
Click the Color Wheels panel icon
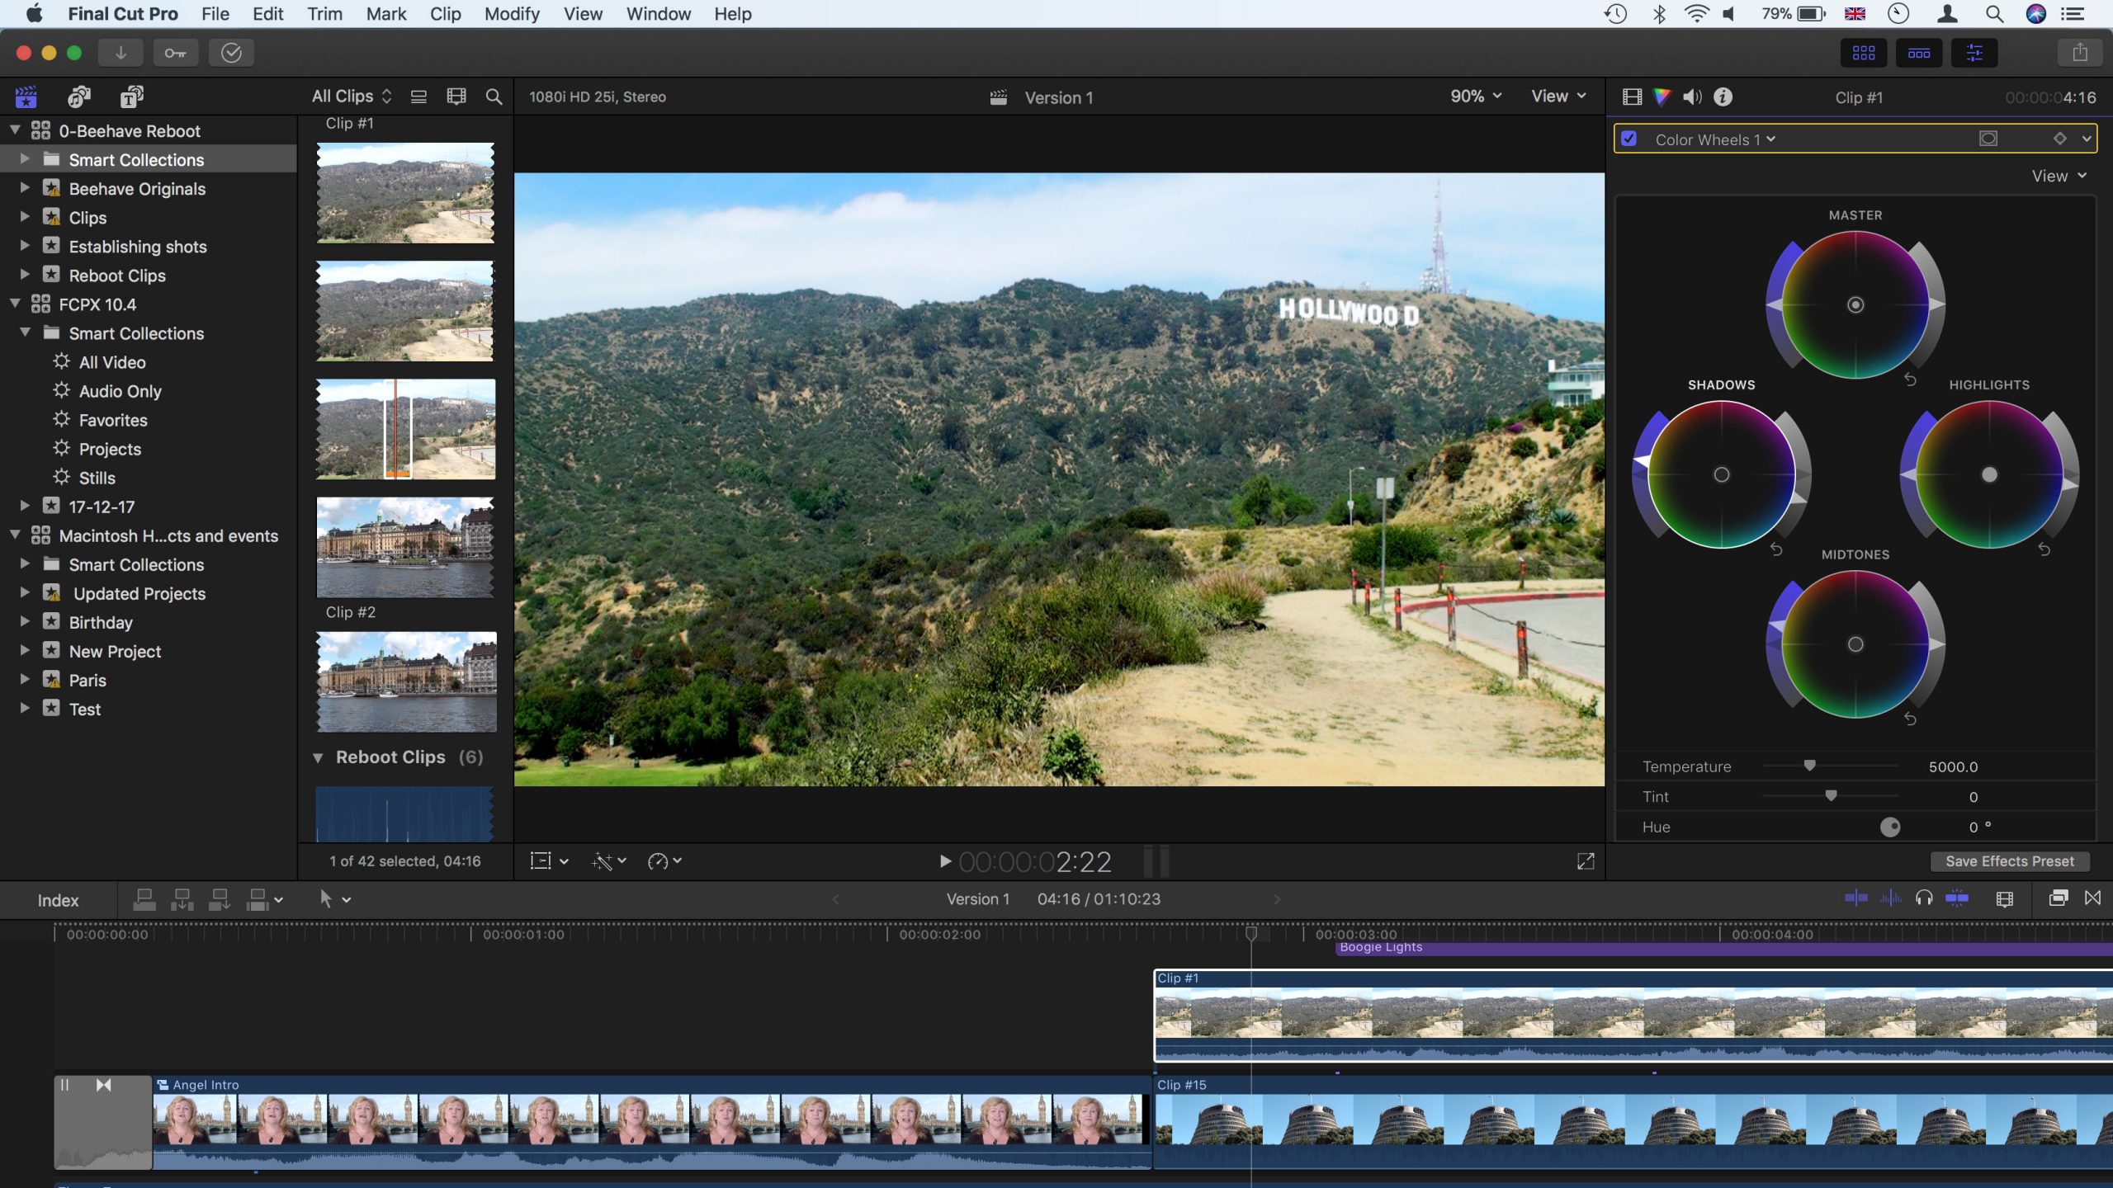coord(1662,97)
